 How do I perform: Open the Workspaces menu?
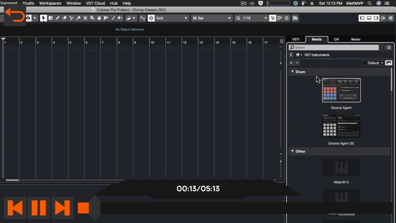coord(50,3)
